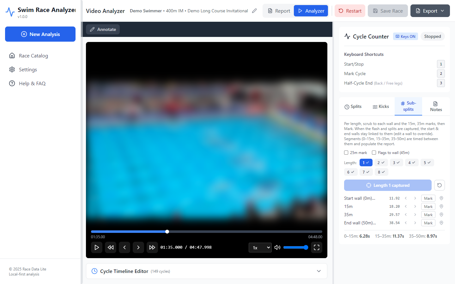Screen dimensions: 455x284
Task: Click the video progress timeline handle
Action: click(167, 232)
